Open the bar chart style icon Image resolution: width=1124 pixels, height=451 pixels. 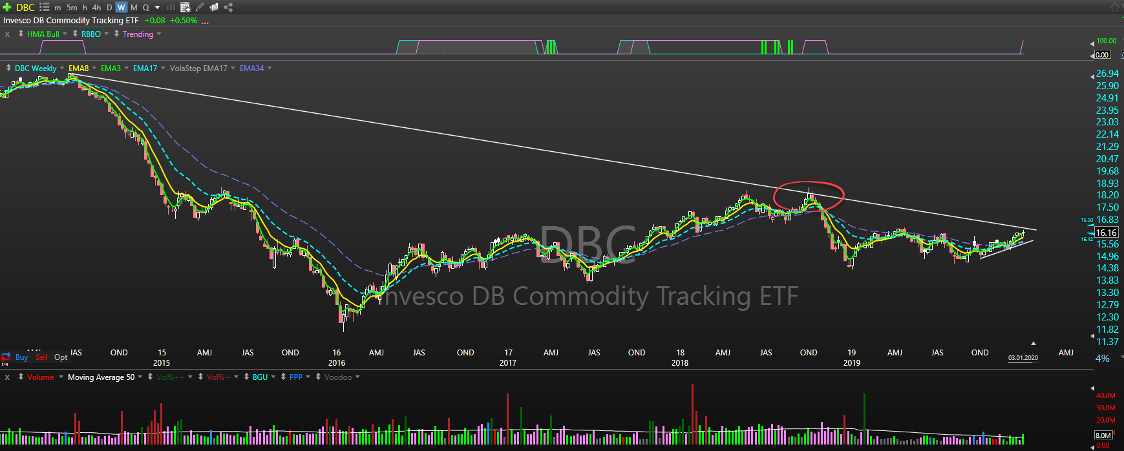click(171, 7)
